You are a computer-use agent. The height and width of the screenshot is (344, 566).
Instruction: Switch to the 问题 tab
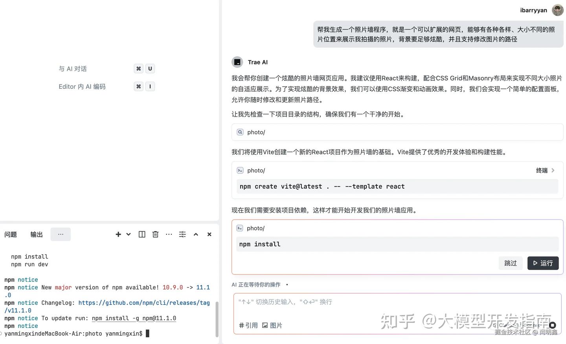(x=11, y=234)
